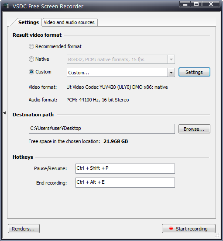Open the Renders... dialog
The height and width of the screenshot is (241, 223).
(x=24, y=229)
